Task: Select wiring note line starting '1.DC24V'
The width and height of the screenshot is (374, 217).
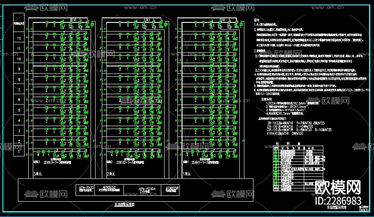Action: coord(293,103)
